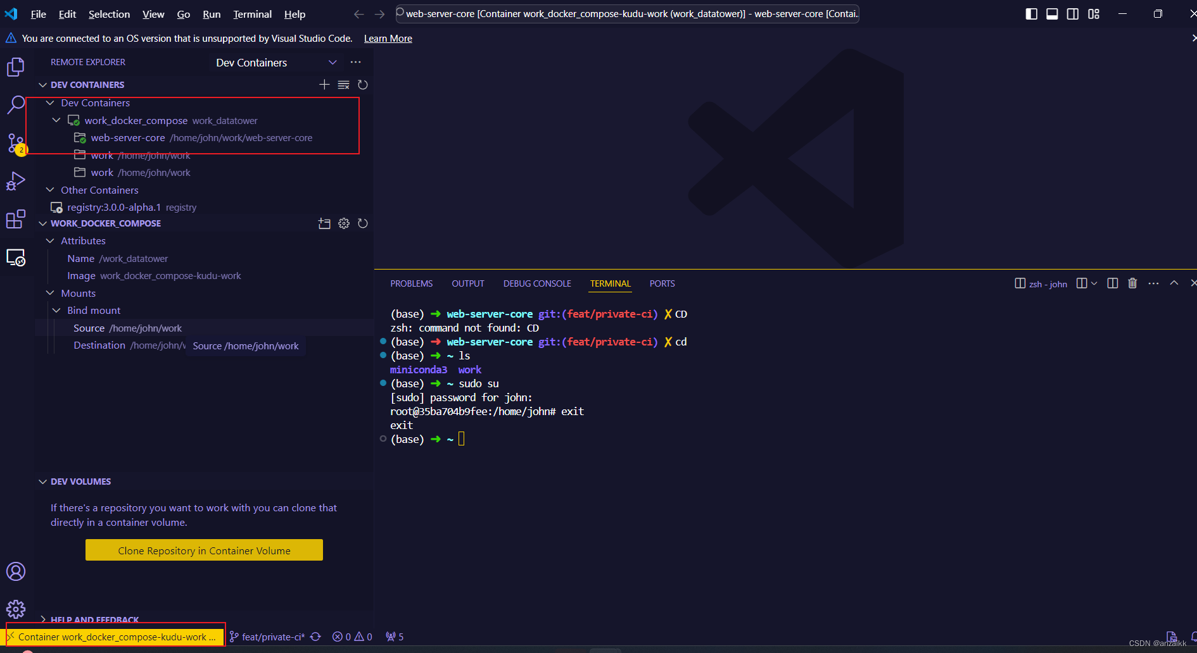Add a new dev container with the plus icon
Image resolution: width=1197 pixels, height=653 pixels.
pyautogui.click(x=324, y=84)
